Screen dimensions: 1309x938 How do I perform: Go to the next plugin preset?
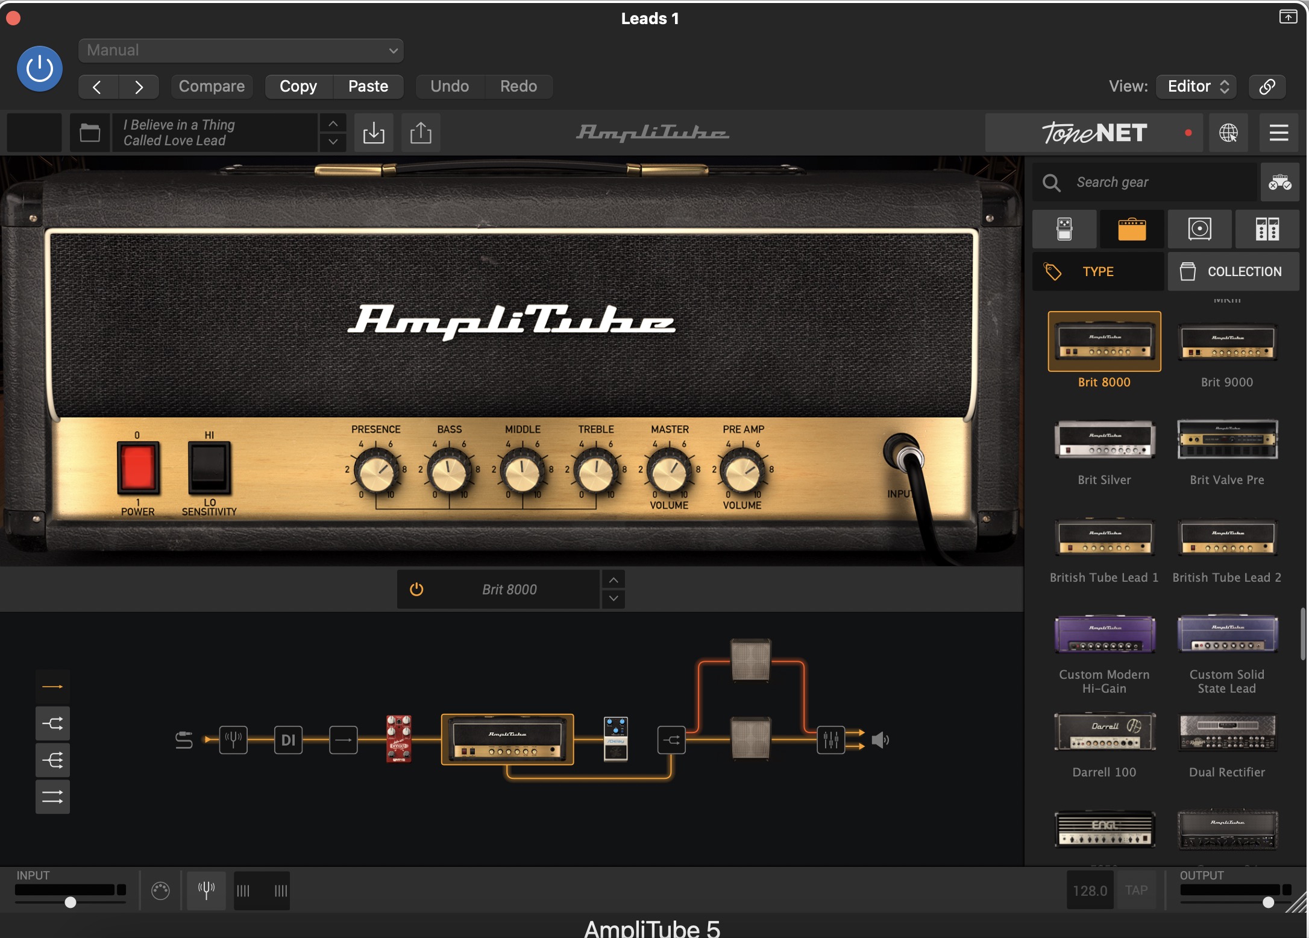click(x=139, y=87)
